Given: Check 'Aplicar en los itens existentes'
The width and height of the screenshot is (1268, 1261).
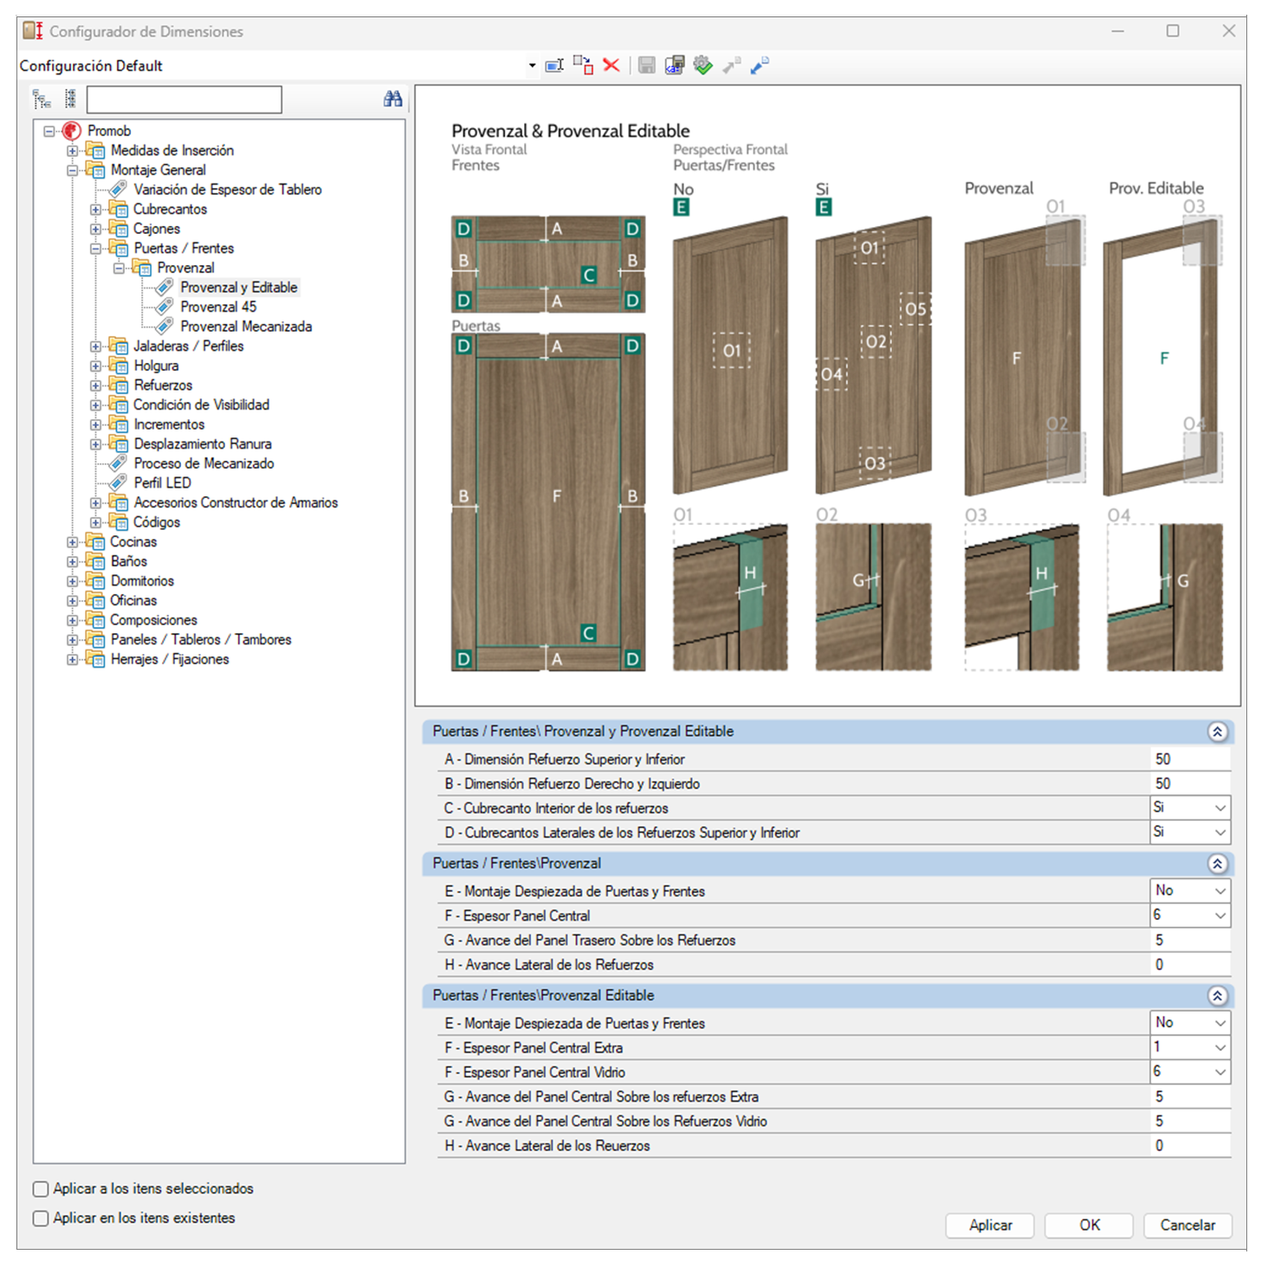Looking at the screenshot, I should pyautogui.click(x=41, y=1219).
